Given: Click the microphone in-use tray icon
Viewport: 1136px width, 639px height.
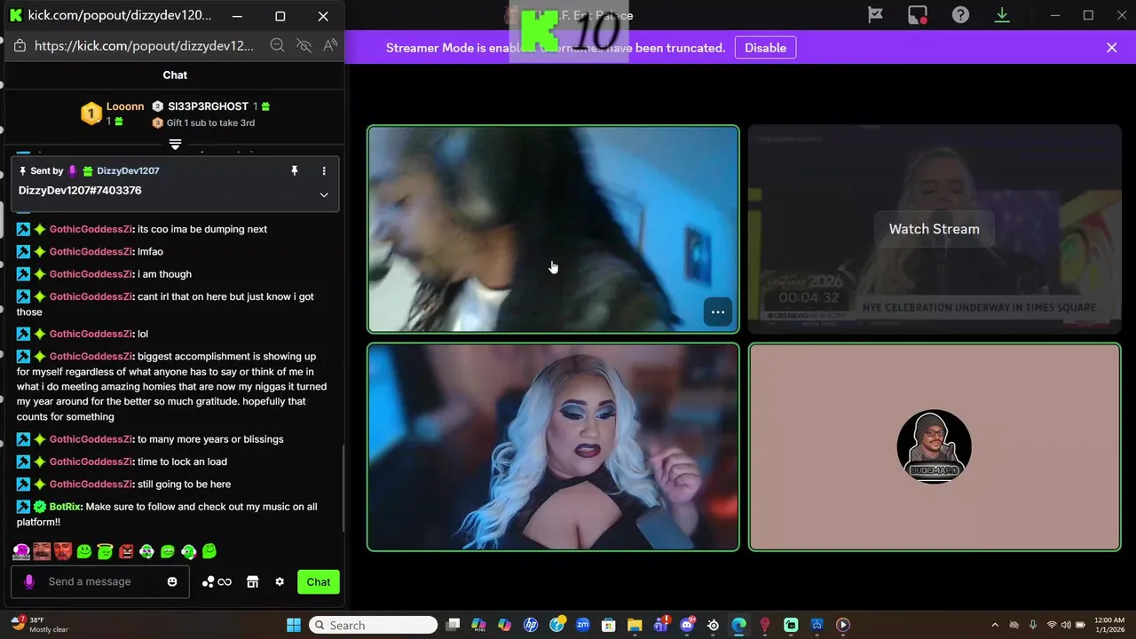Looking at the screenshot, I should tap(1033, 625).
